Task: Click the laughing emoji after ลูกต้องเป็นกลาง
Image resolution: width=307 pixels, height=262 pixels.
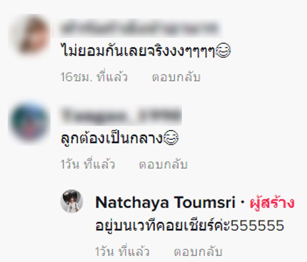Action: 171,138
